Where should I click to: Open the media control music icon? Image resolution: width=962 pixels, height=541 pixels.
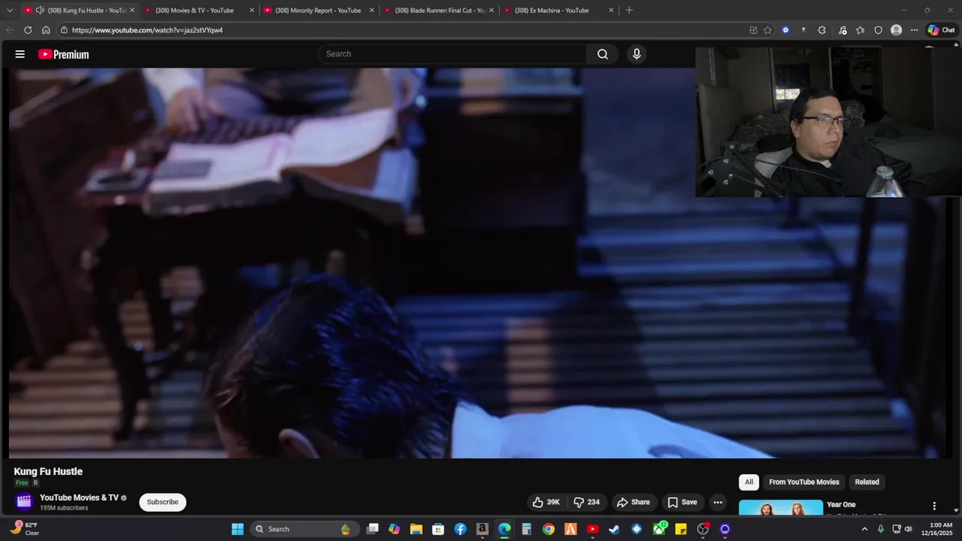coord(843,30)
